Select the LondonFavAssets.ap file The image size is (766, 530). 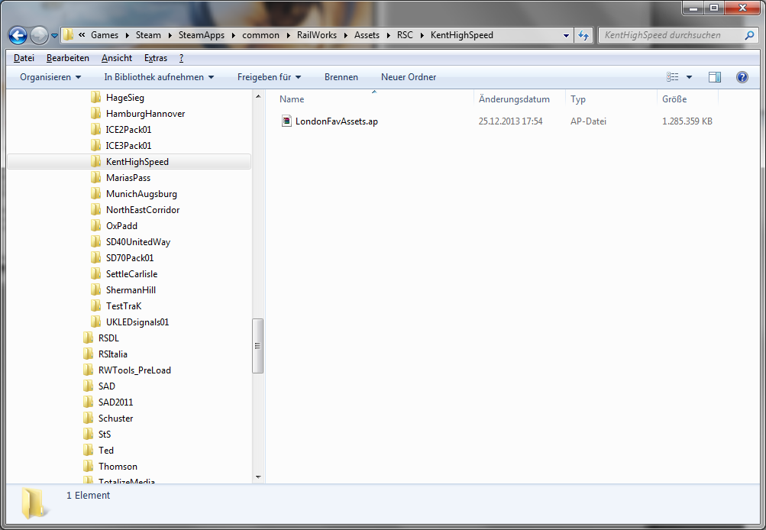click(x=337, y=121)
